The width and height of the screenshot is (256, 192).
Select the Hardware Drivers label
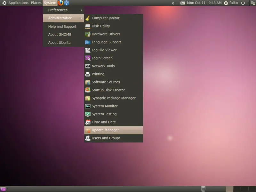106,34
